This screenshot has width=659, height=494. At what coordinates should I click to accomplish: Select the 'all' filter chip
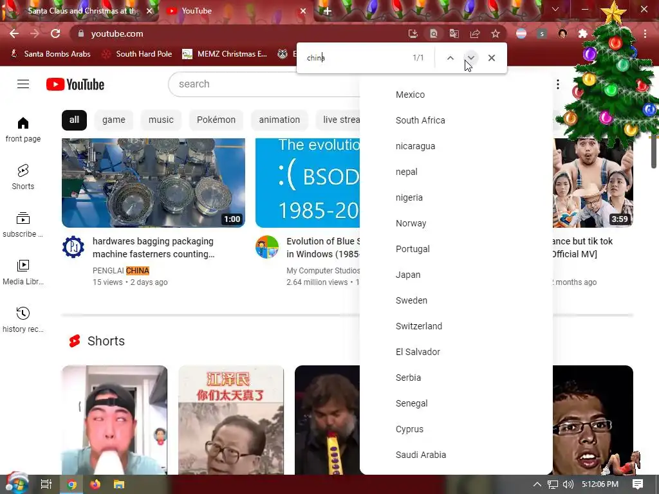pos(74,120)
